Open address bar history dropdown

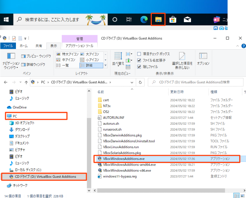pos(132,82)
